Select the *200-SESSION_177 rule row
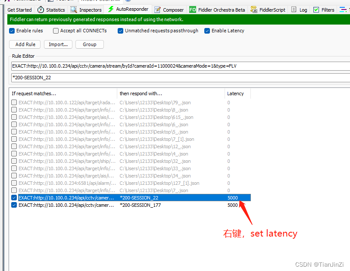This screenshot has height=271, width=350. 131,205
